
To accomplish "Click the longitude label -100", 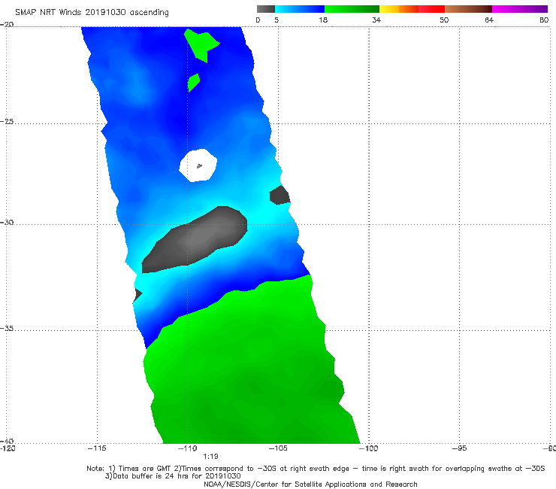I will (369, 448).
